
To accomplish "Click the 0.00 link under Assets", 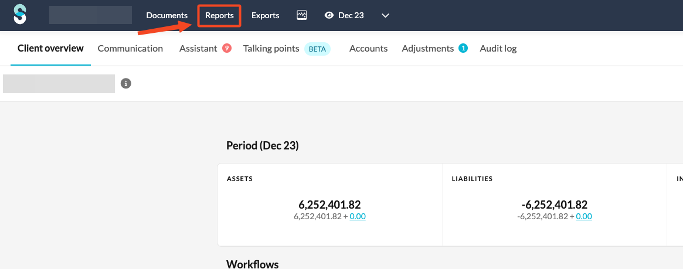I will point(358,216).
